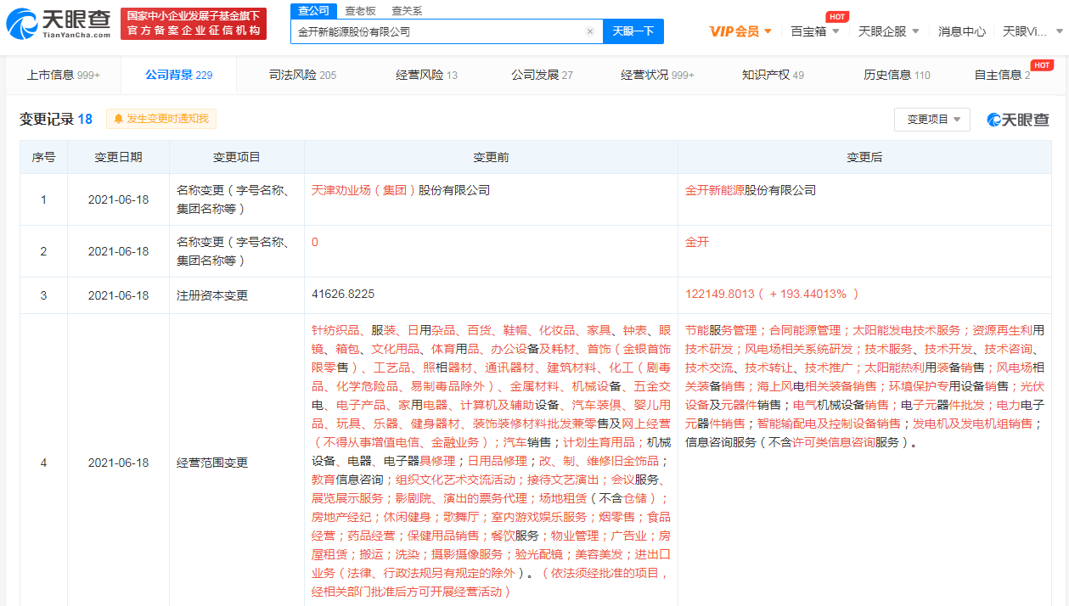1069x606 pixels.
Task: Click the 天眼查 watermark logo above the table
Action: coord(1018,120)
